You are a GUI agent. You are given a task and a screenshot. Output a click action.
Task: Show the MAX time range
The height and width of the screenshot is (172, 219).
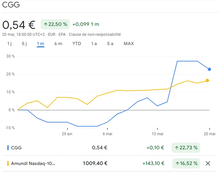click(129, 43)
